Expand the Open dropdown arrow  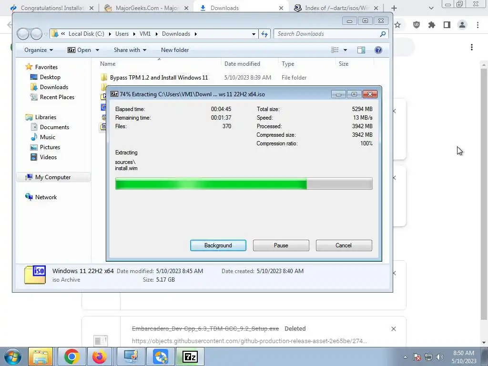[x=97, y=50]
